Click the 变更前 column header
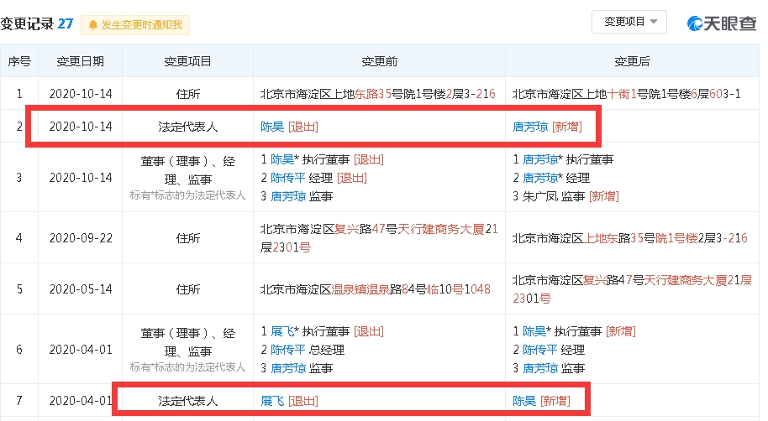The image size is (768, 421). pos(379,62)
